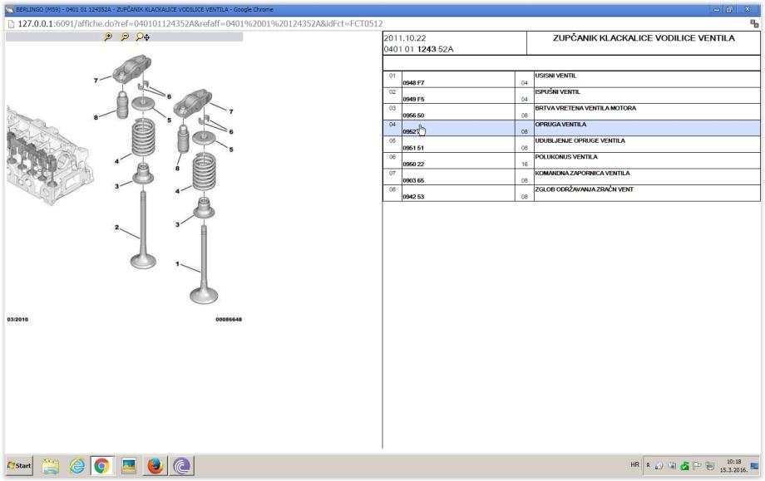765x481 pixels.
Task: Click the Show Desktop button
Action: pyautogui.click(x=755, y=465)
